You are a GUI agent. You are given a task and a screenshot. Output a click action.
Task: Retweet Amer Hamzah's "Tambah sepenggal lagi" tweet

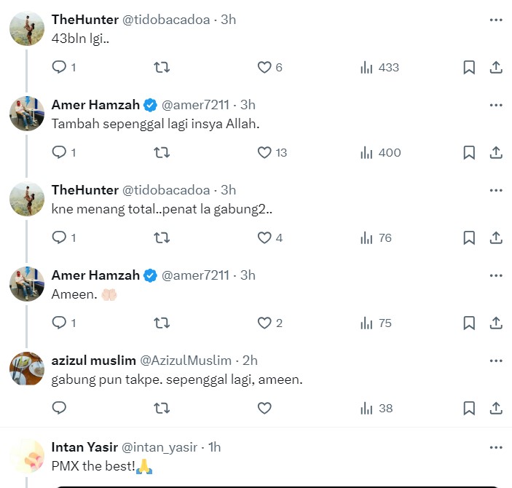pyautogui.click(x=162, y=153)
